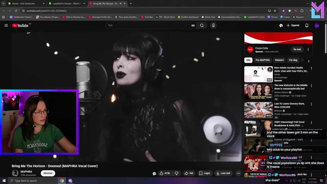Like the video with thumbs up
Screen dimensions: 327x184
tap(165, 173)
